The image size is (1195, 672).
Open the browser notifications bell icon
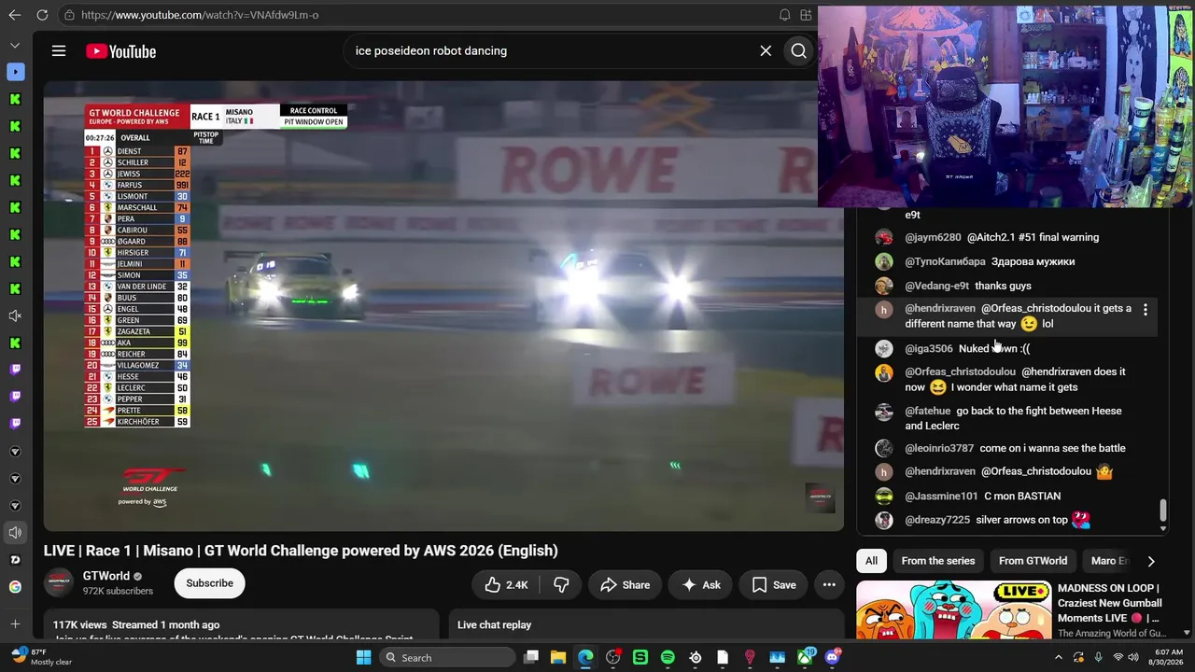(x=784, y=15)
